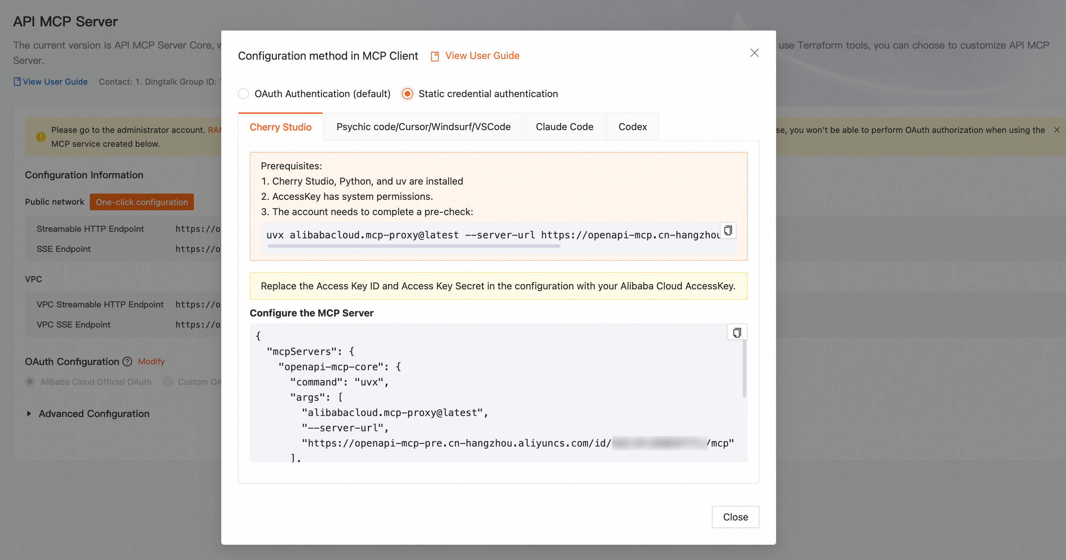Open View User Guide link in dialog
This screenshot has width=1066, height=560.
point(482,56)
